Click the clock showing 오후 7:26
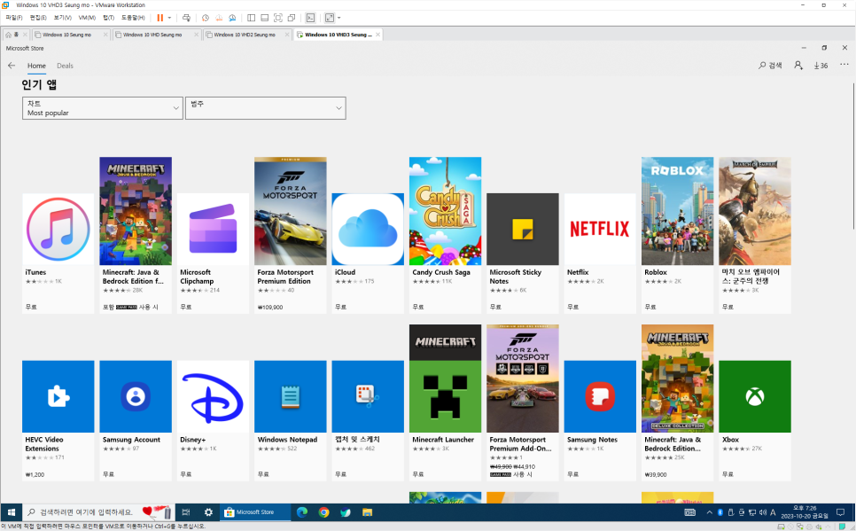Viewport: 856px width, 531px height. (x=804, y=512)
